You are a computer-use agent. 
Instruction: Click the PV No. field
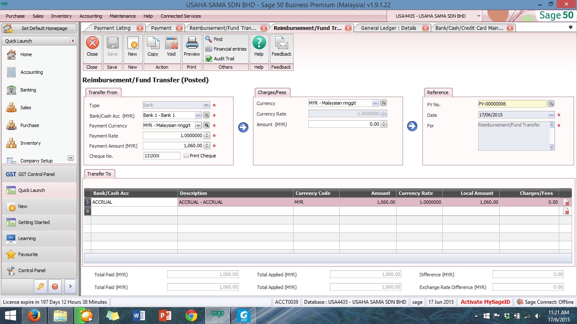[512, 104]
